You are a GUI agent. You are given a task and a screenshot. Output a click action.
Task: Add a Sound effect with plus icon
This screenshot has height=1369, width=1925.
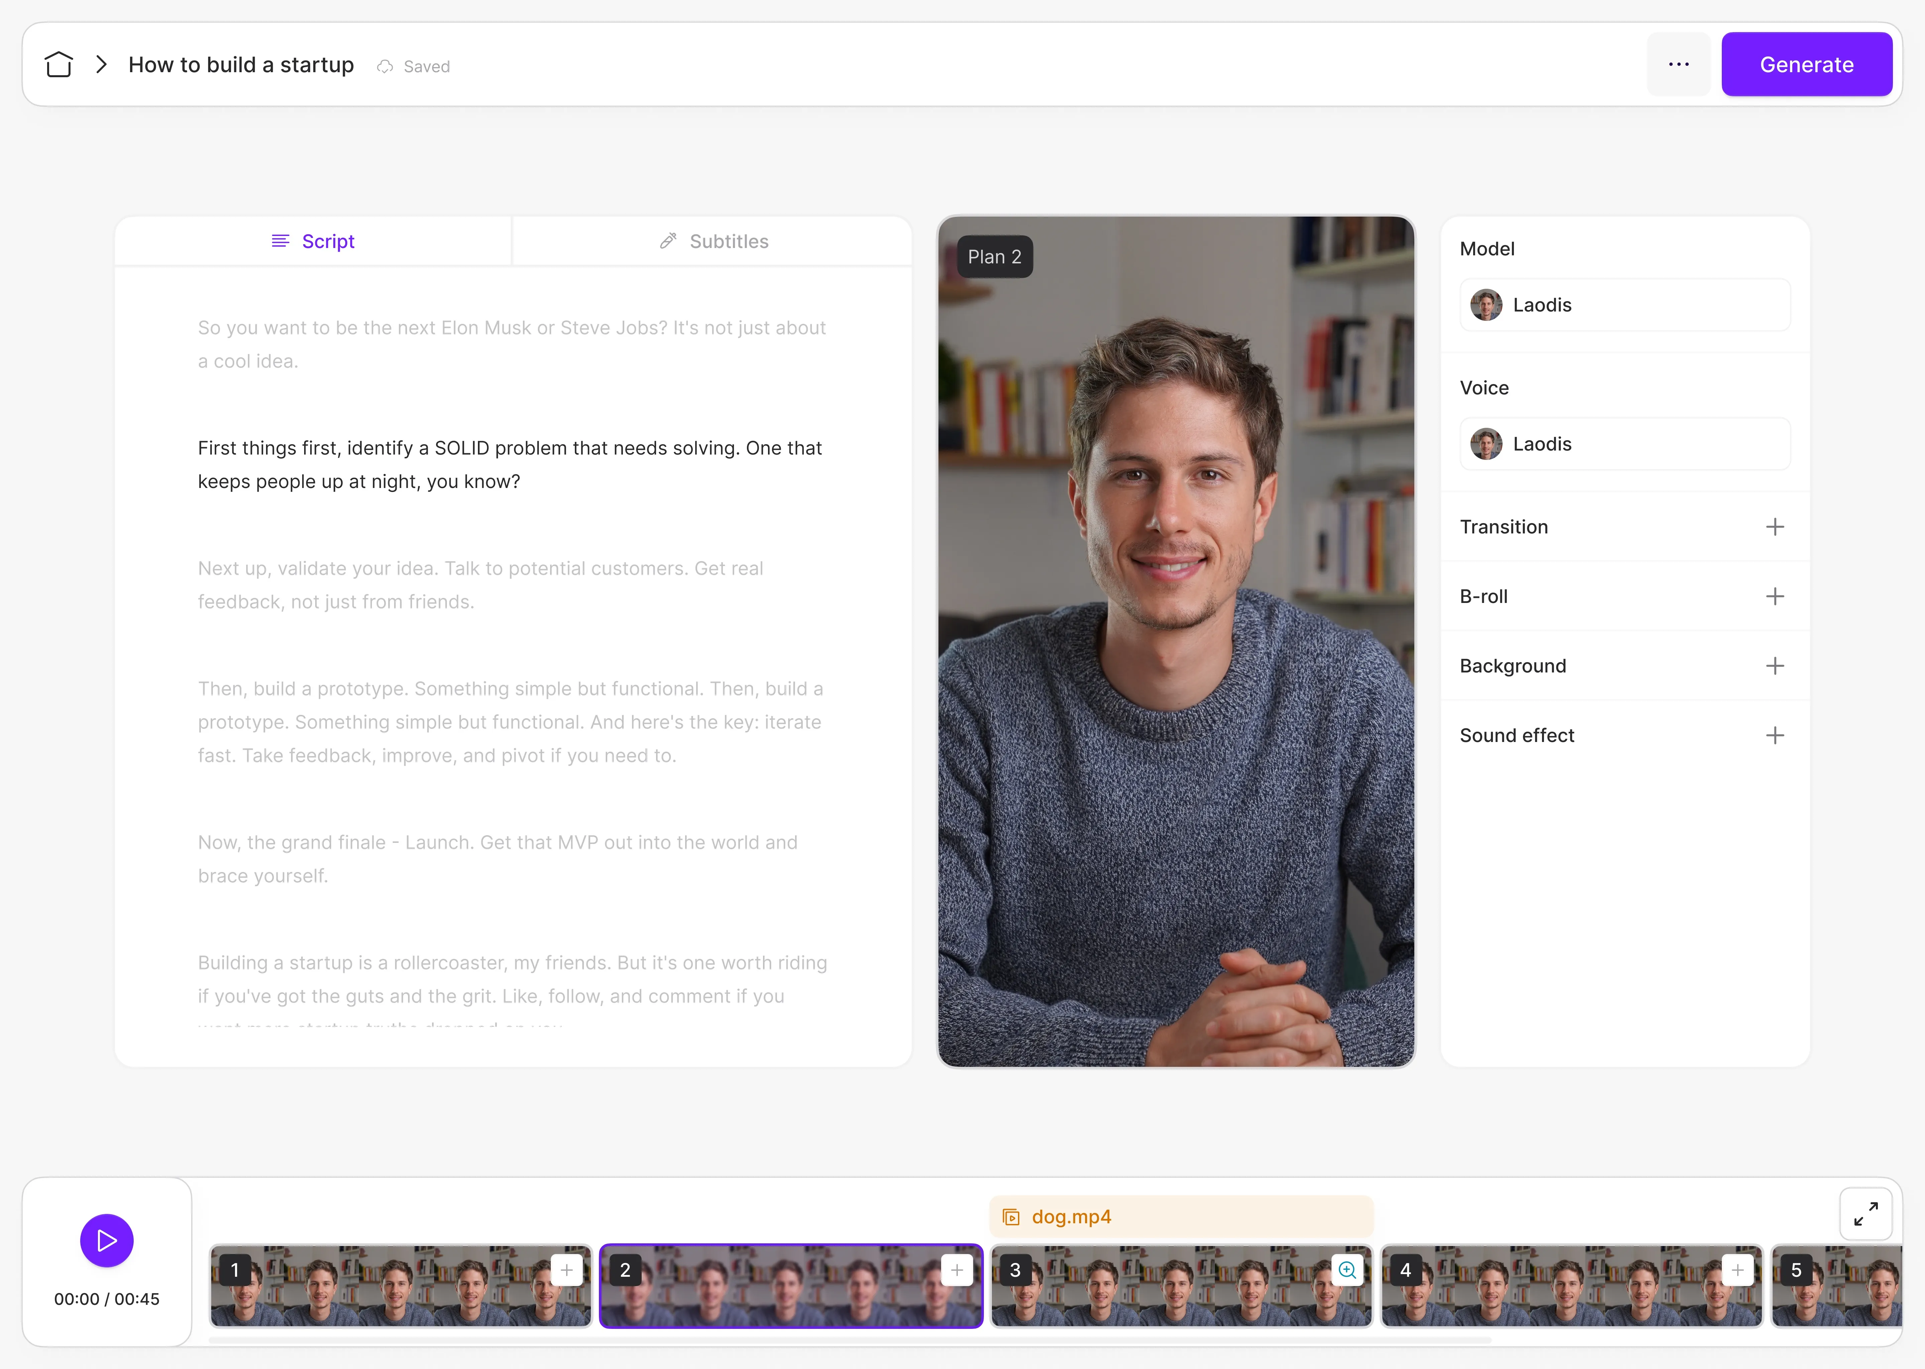pos(1774,736)
